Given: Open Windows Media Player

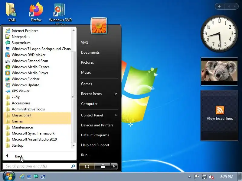Looking at the screenshot, I should click(37, 73).
